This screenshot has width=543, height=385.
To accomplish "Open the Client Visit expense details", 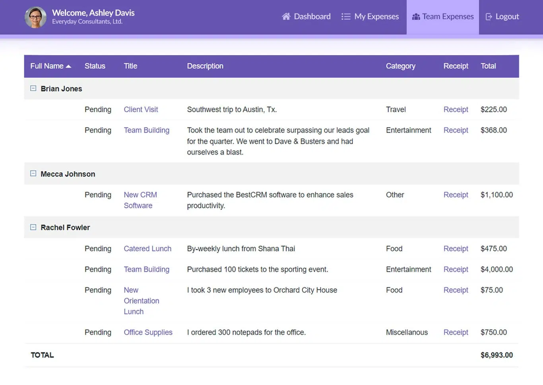I will point(141,110).
